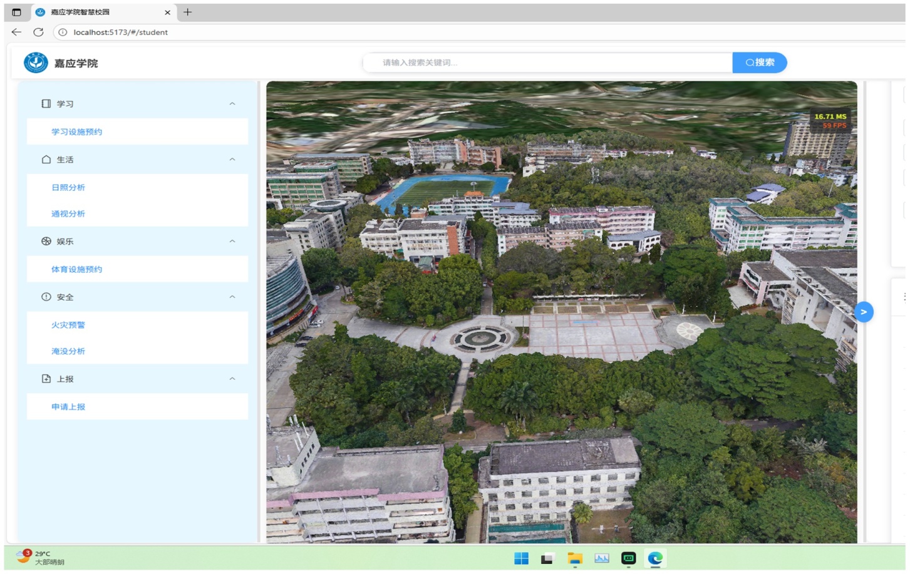Image resolution: width=910 pixels, height=574 pixels.
Task: Open File Explorer from the taskbar
Action: 574,558
